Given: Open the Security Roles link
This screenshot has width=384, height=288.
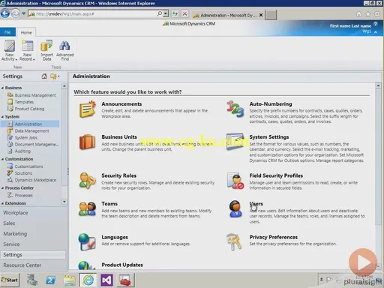Looking at the screenshot, I should (118, 175).
